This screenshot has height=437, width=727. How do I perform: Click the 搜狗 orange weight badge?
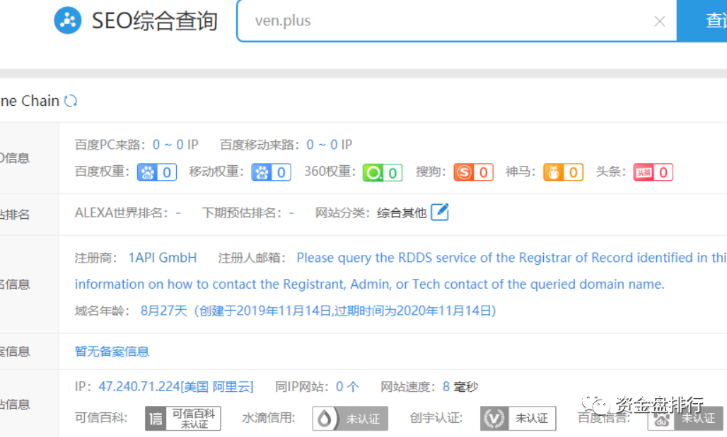[473, 172]
